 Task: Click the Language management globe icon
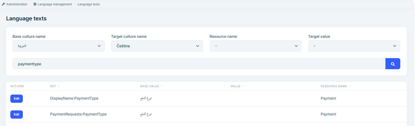point(35,4)
